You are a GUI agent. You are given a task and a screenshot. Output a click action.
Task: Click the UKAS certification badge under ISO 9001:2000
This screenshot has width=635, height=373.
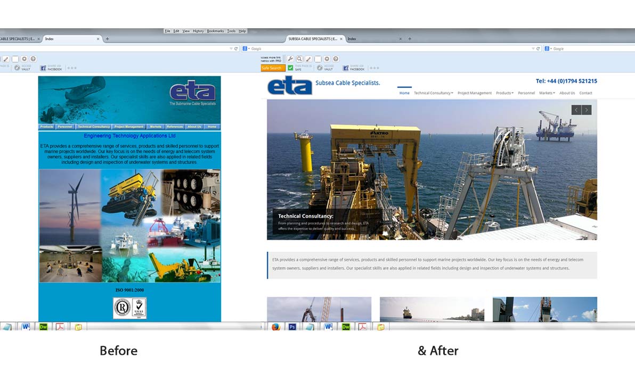[x=139, y=308]
